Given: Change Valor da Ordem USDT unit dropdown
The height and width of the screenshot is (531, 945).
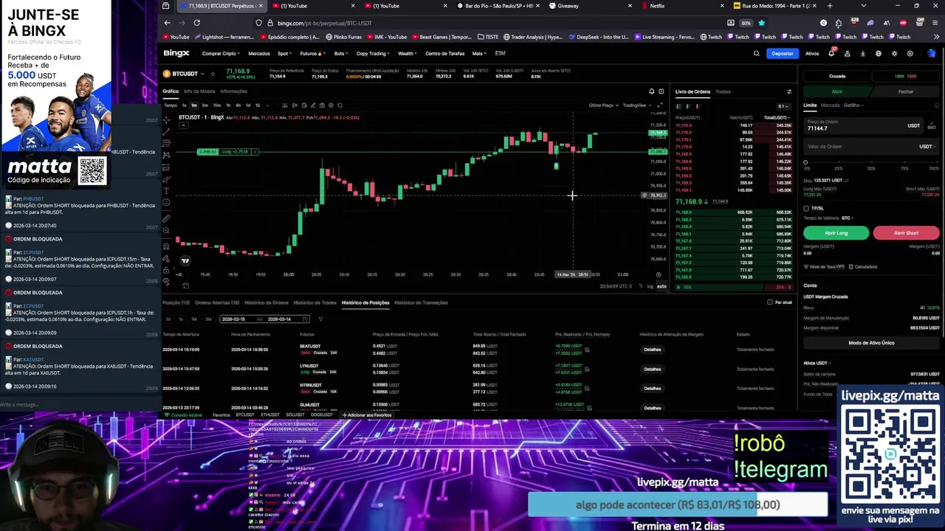Looking at the screenshot, I should [x=927, y=147].
